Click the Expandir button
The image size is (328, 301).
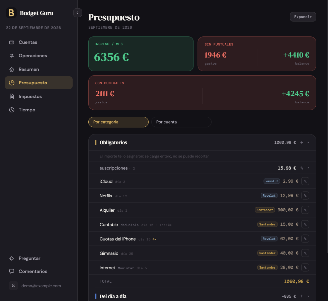click(x=303, y=17)
